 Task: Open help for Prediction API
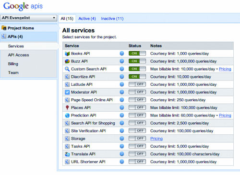[x=122, y=116]
